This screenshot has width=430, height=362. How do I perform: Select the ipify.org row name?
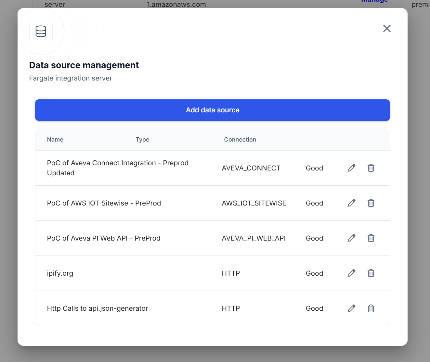(60, 273)
